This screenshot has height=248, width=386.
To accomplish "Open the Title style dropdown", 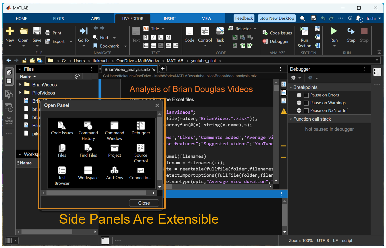I will [163, 29].
